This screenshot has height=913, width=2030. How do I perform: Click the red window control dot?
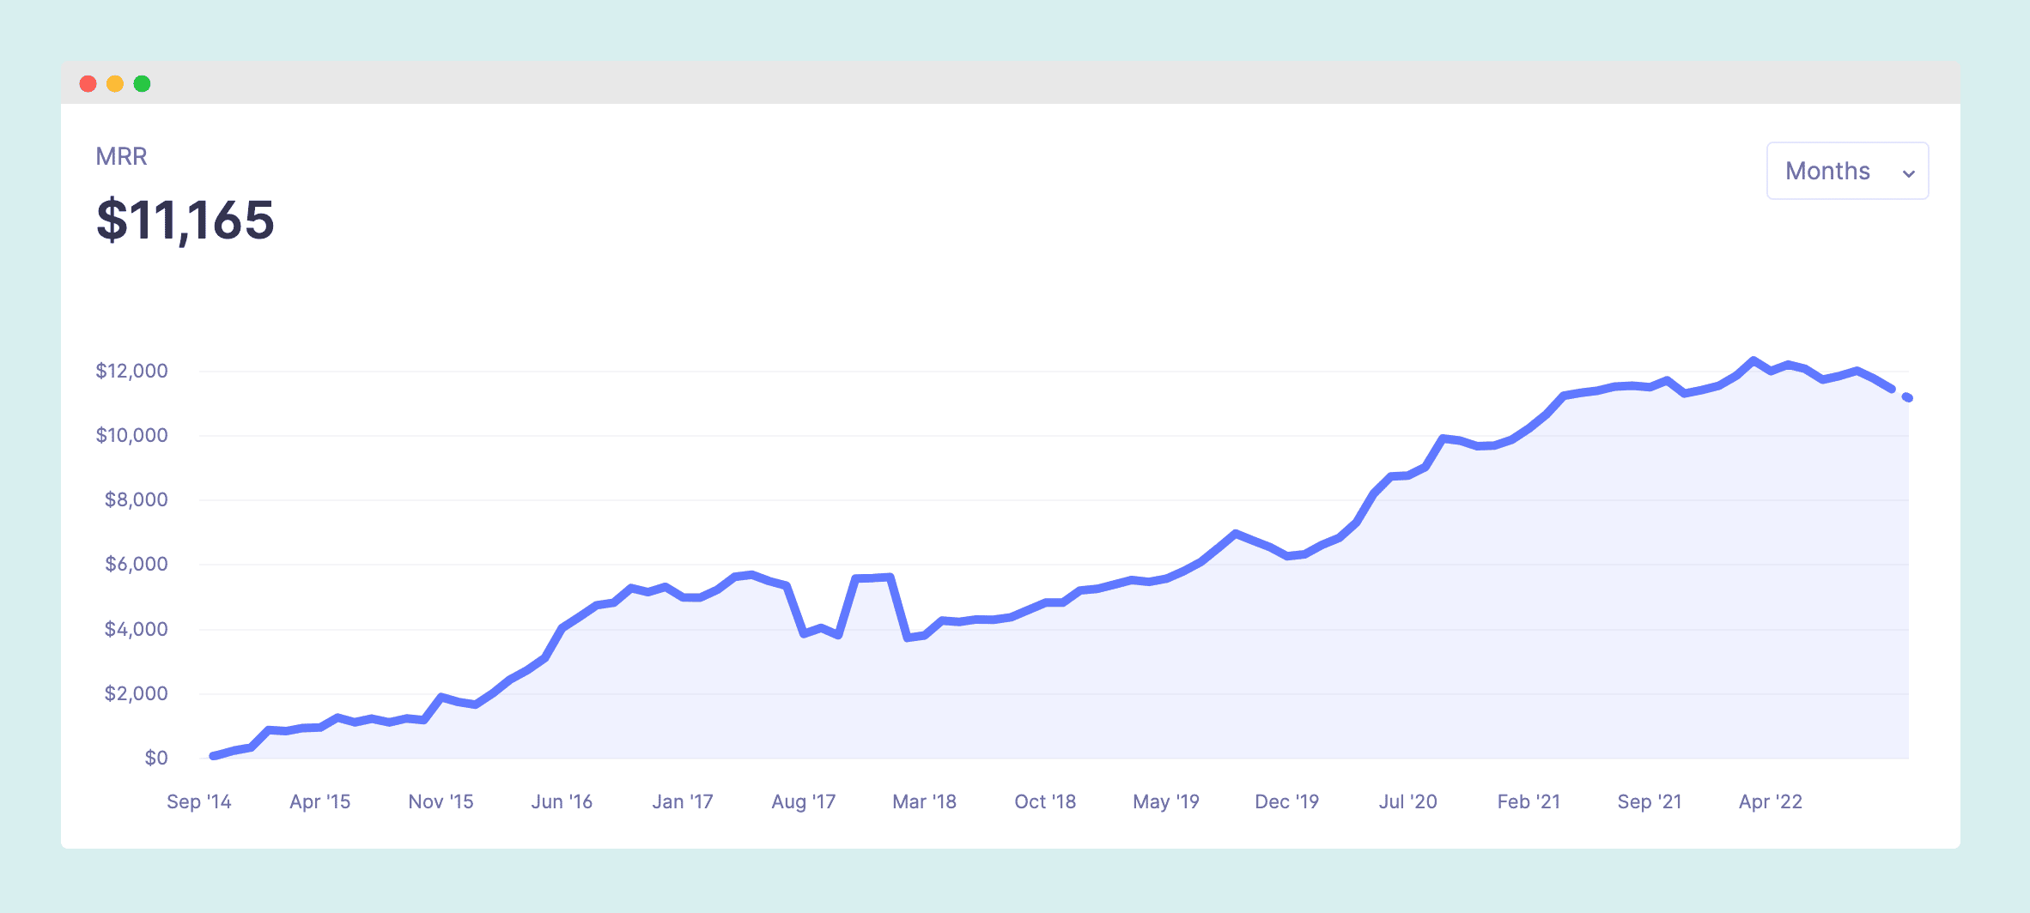coord(88,83)
